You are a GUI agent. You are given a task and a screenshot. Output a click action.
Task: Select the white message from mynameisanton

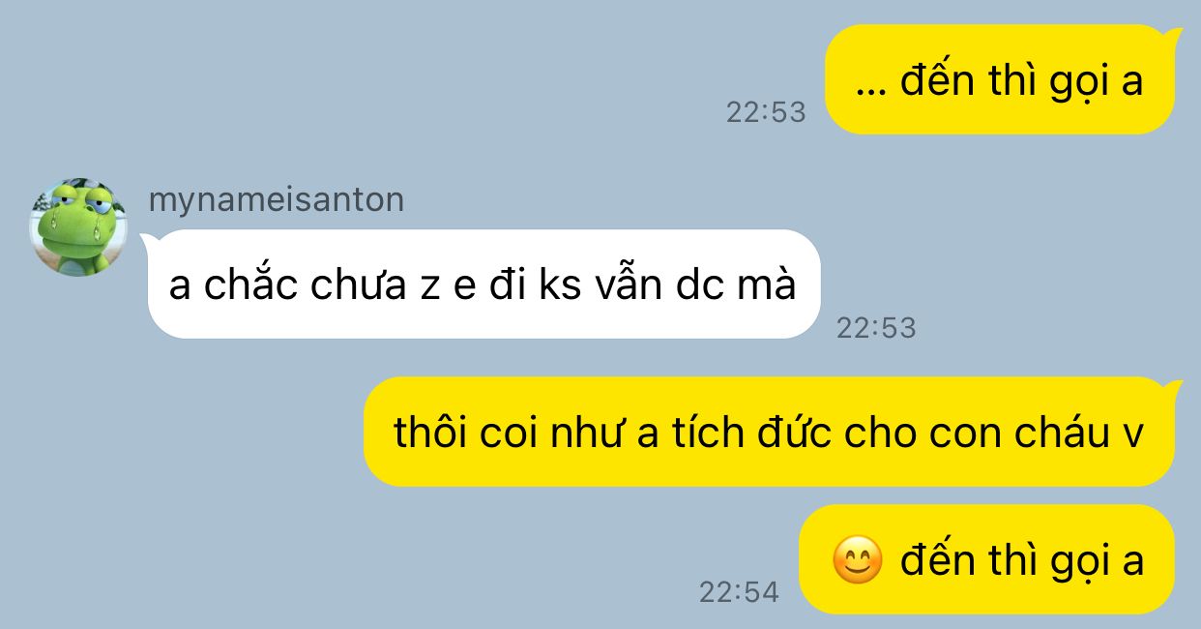[x=483, y=285]
